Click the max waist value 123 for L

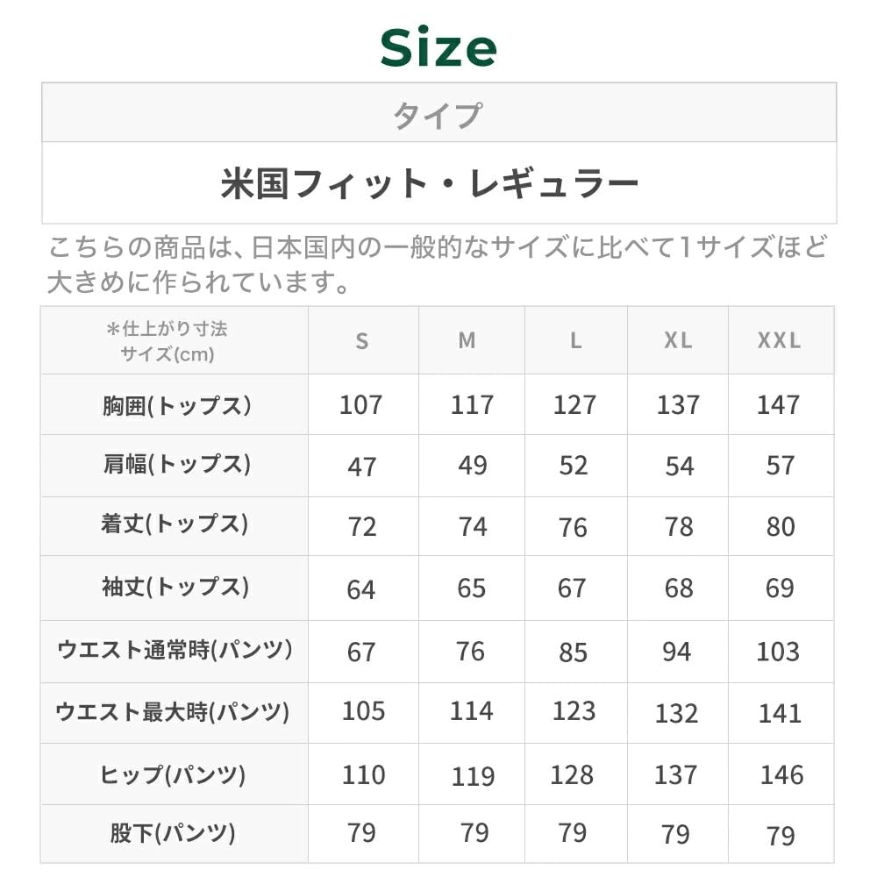pyautogui.click(x=574, y=711)
